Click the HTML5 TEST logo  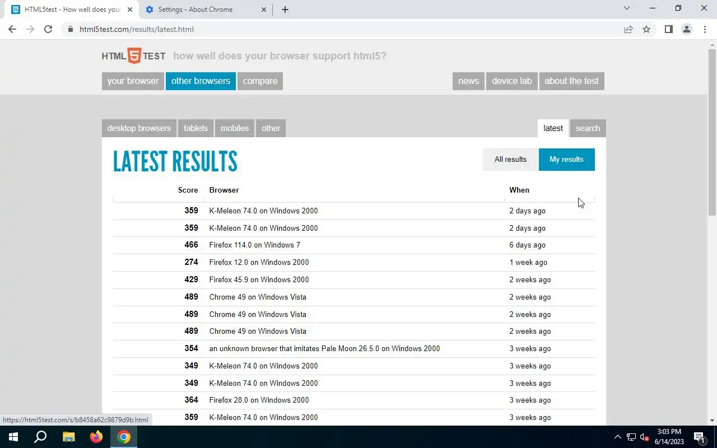[x=133, y=56]
